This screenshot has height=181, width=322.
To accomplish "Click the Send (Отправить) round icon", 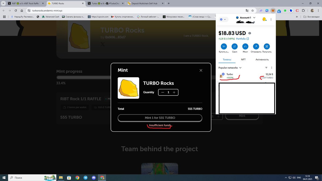I will [x=256, y=46].
